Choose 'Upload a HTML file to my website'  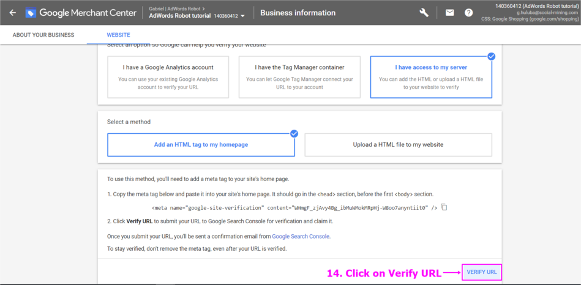(398, 145)
